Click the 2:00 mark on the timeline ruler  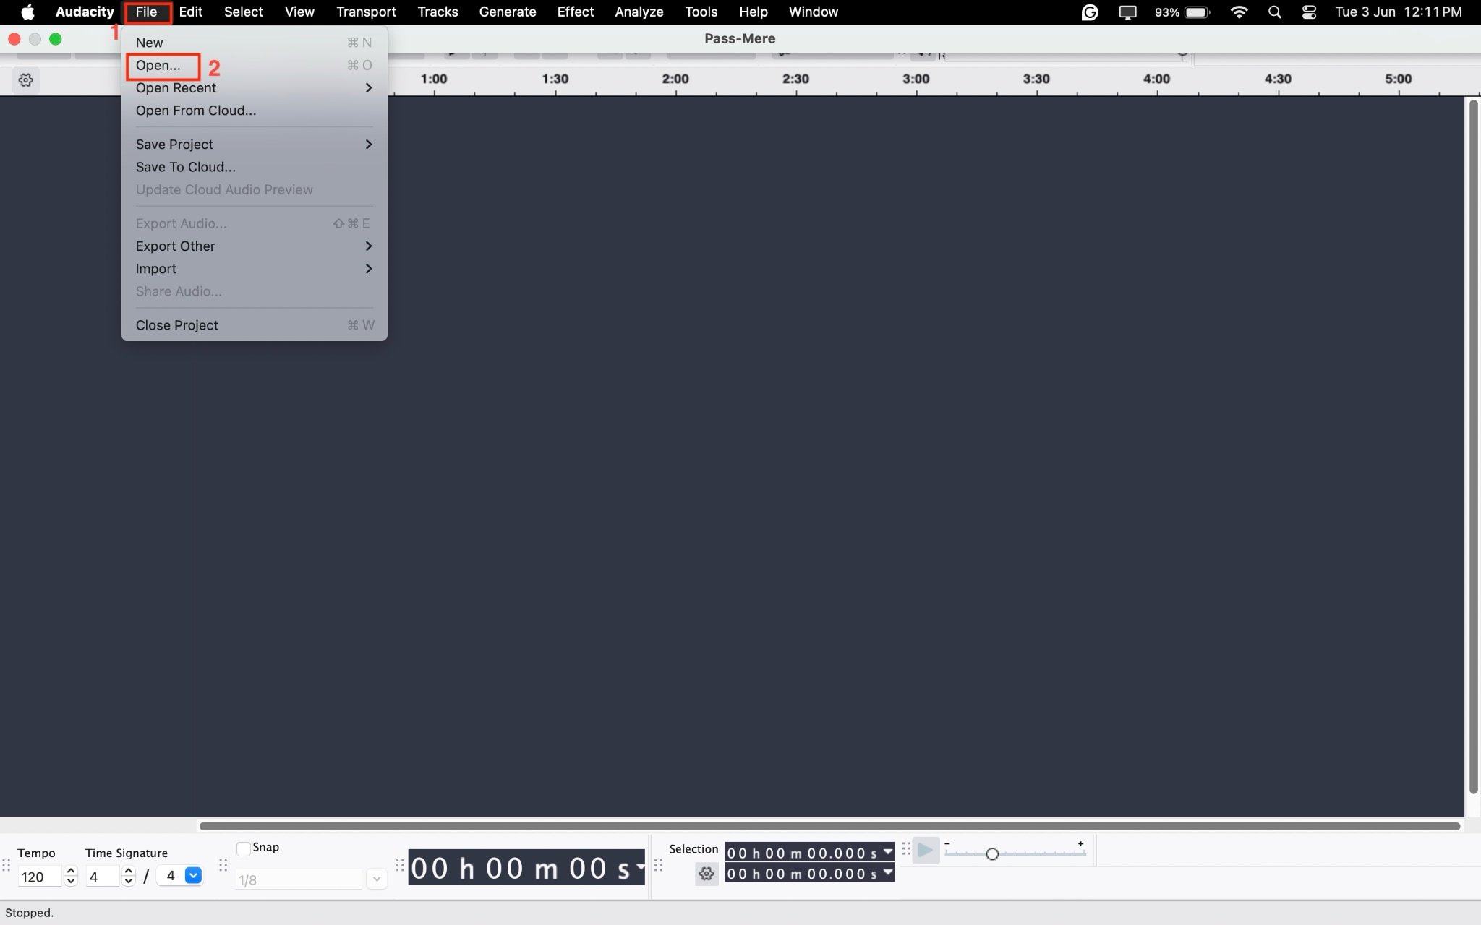[x=675, y=79]
